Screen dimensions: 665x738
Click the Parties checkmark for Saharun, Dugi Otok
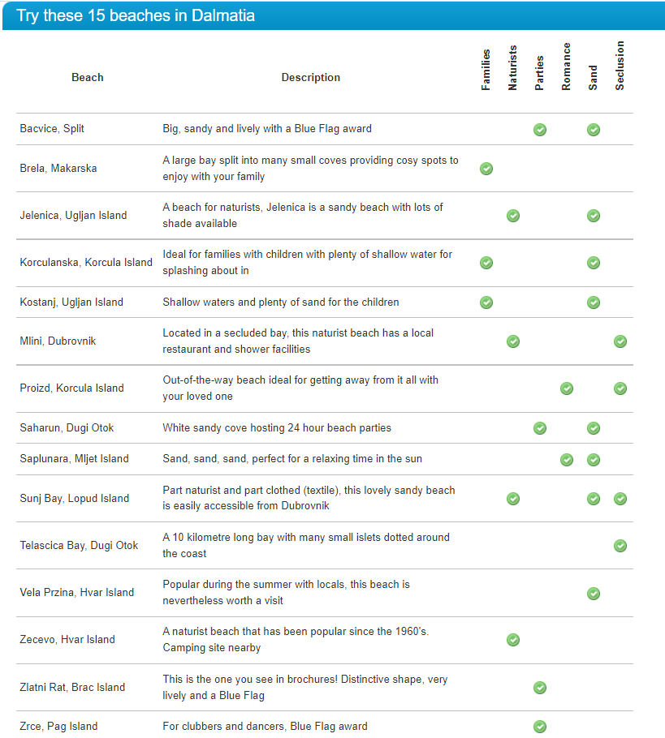[x=540, y=428]
